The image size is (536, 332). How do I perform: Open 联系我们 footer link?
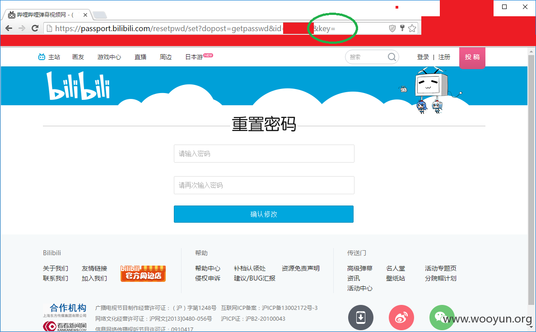coord(56,278)
